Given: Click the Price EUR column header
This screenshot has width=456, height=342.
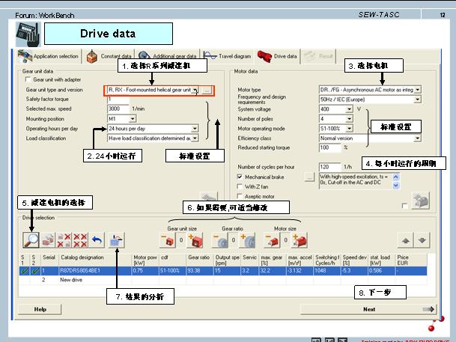Looking at the screenshot, I should click(x=411, y=260).
